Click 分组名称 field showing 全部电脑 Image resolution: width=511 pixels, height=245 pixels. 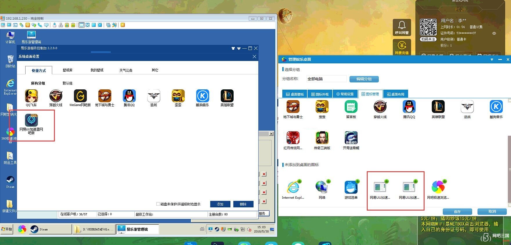click(326, 79)
